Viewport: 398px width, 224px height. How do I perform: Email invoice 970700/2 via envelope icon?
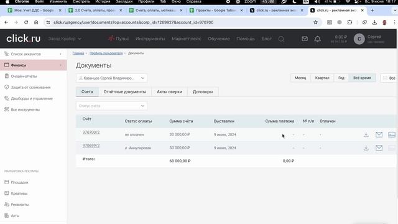pyautogui.click(x=379, y=134)
